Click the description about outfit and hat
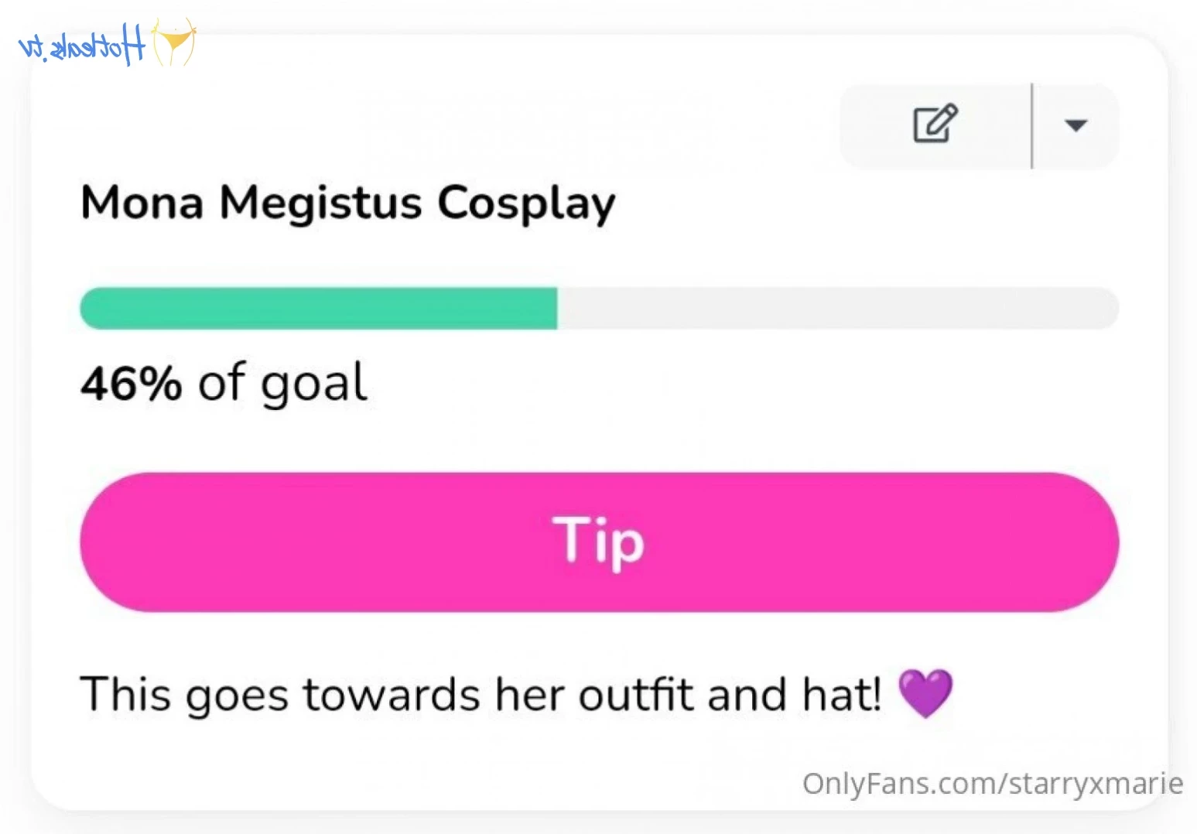This screenshot has height=834, width=1197. [480, 694]
